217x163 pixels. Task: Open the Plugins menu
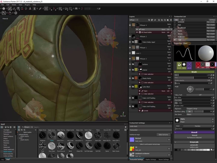[x=27, y=5]
